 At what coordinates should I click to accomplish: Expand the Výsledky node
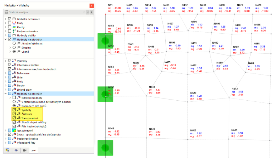(x=6, y=61)
